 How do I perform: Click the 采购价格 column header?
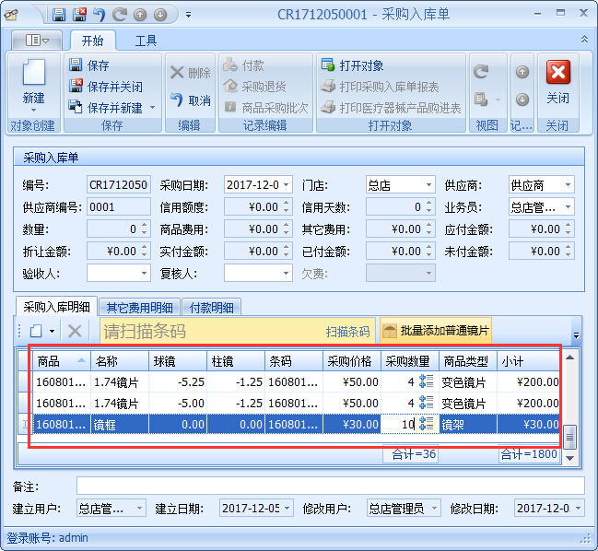point(352,360)
